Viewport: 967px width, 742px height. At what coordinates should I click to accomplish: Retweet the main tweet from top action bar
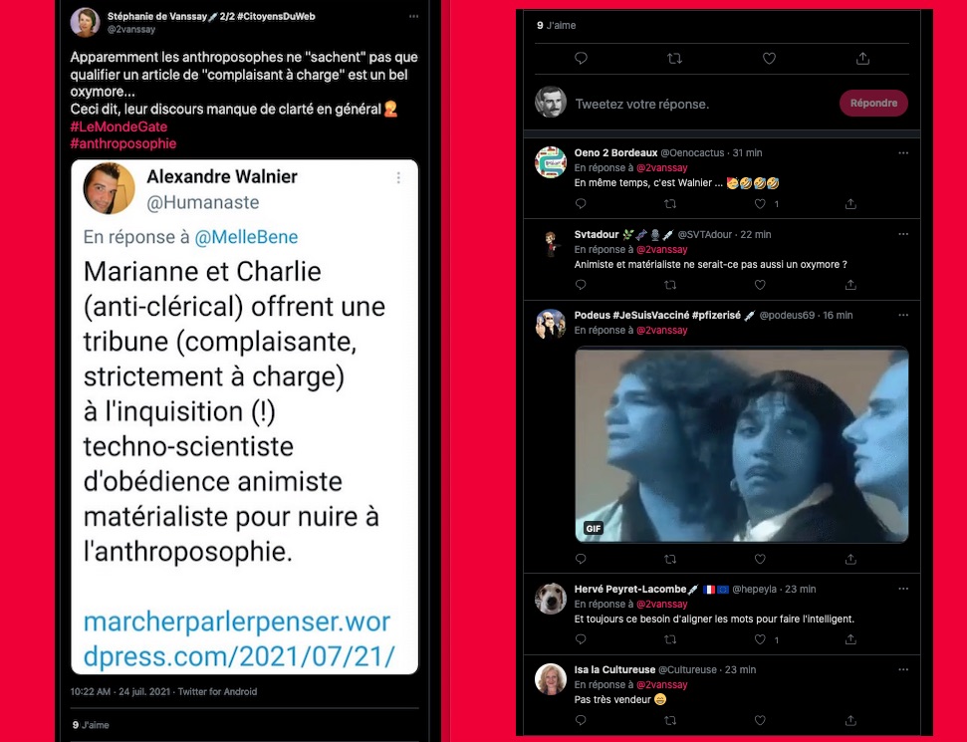[x=674, y=59]
